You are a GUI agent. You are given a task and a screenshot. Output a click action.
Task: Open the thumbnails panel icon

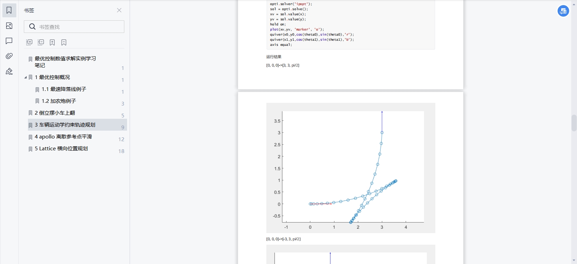(9, 26)
